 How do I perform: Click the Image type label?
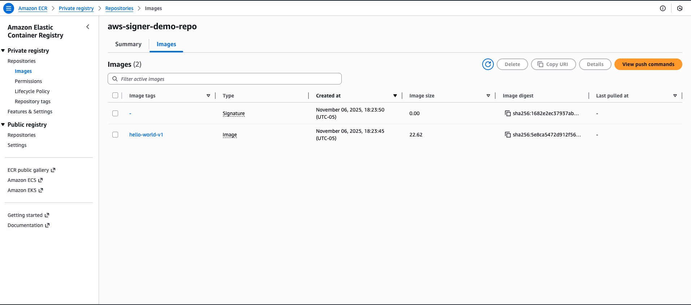click(x=230, y=135)
